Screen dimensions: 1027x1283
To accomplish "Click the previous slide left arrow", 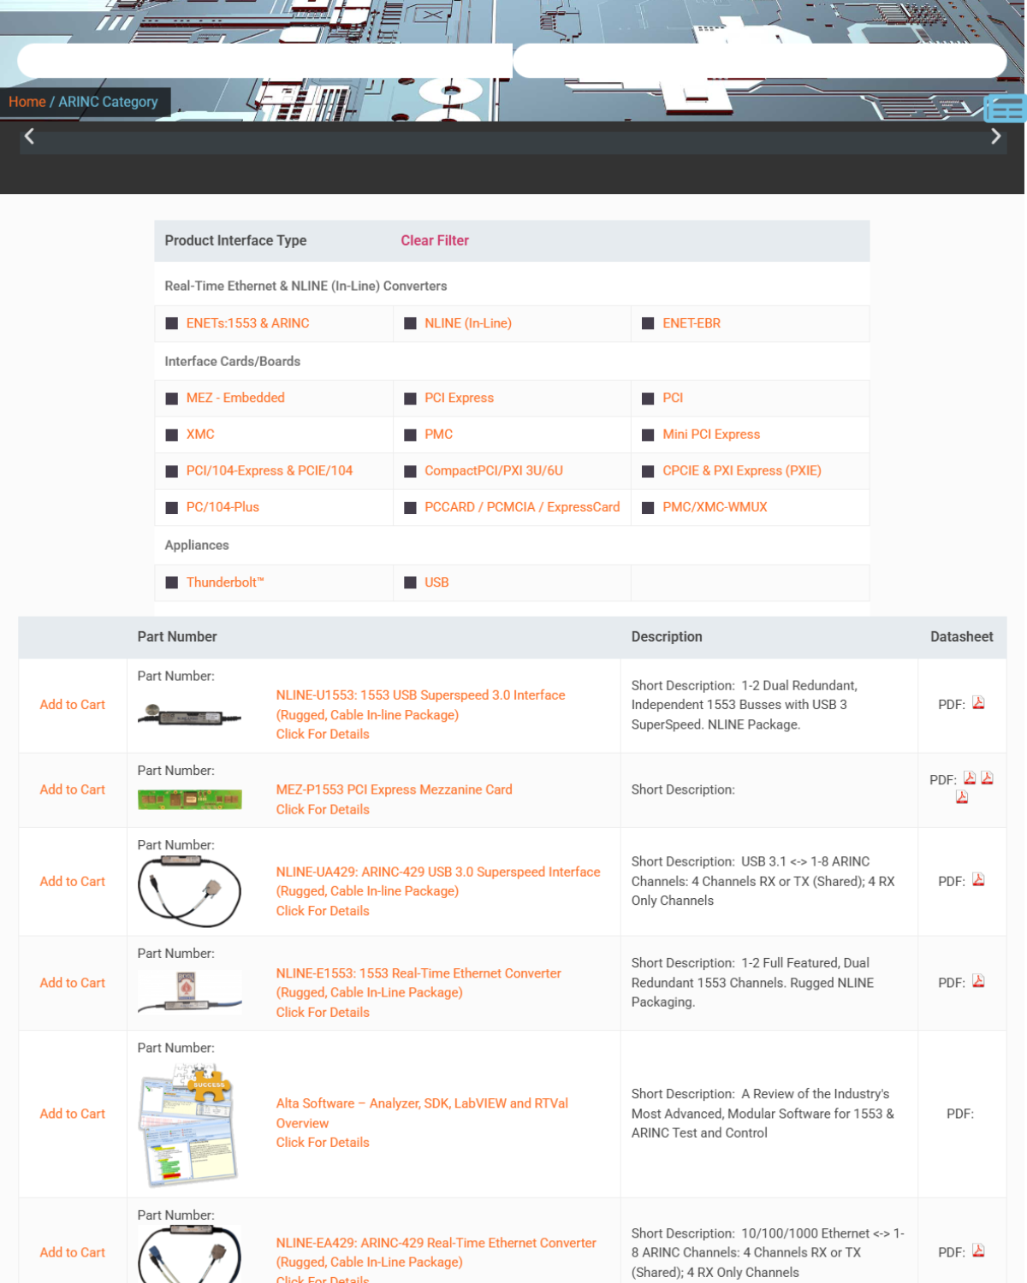I will (30, 136).
